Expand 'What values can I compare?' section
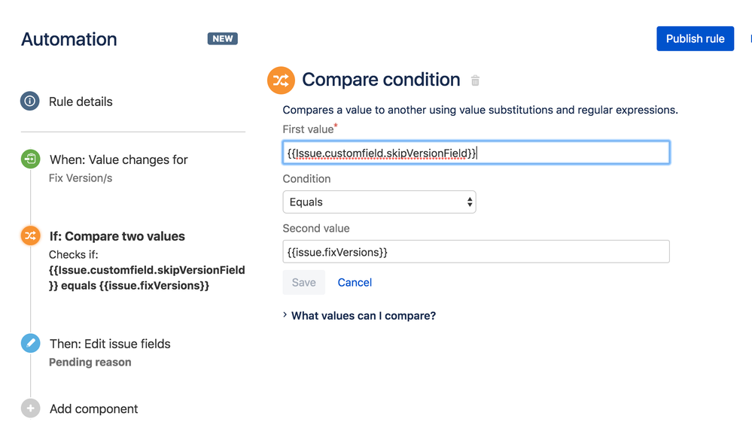Image resolution: width=752 pixels, height=434 pixels. [363, 316]
